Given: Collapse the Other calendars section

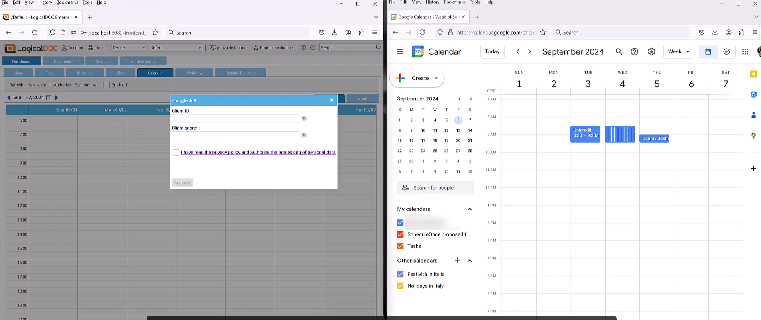Looking at the screenshot, I should click(470, 261).
